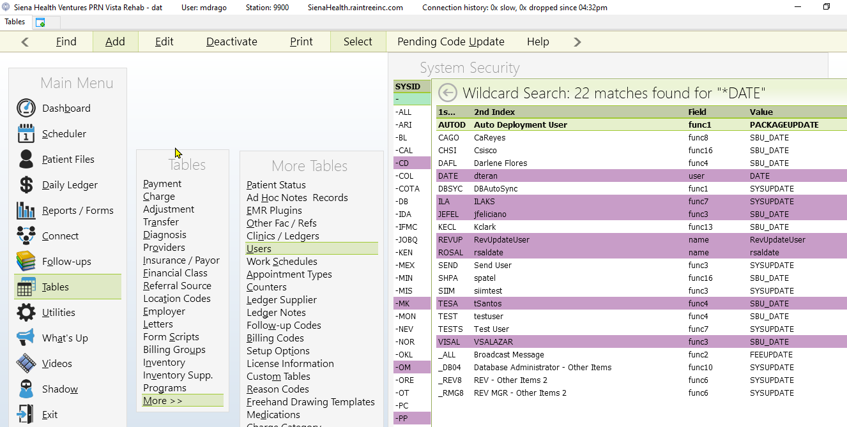Open Patient Files person icon
847x427 pixels.
click(x=26, y=159)
